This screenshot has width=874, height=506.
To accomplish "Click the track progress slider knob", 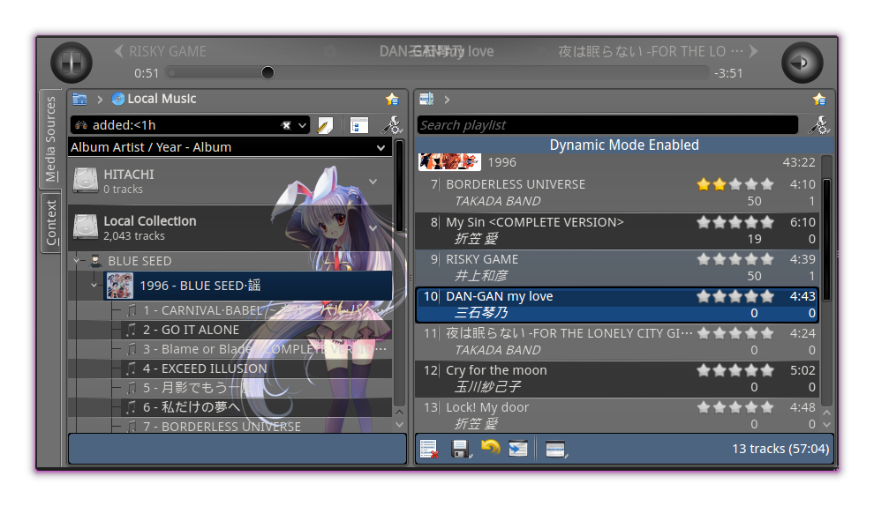I will [267, 72].
